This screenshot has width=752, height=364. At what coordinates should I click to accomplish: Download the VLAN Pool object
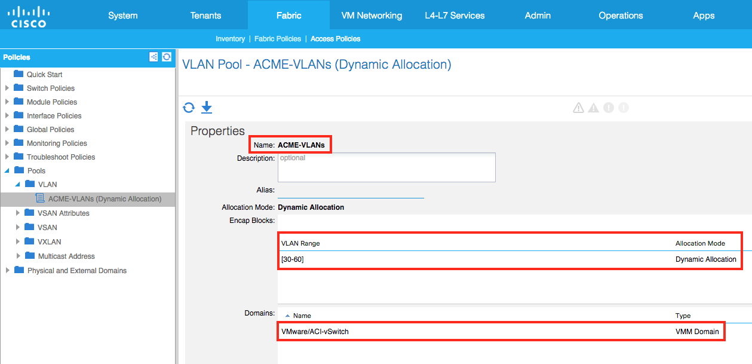pos(207,108)
